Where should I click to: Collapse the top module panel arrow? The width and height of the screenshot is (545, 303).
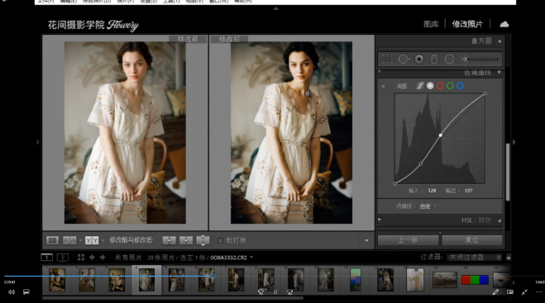[x=276, y=8]
